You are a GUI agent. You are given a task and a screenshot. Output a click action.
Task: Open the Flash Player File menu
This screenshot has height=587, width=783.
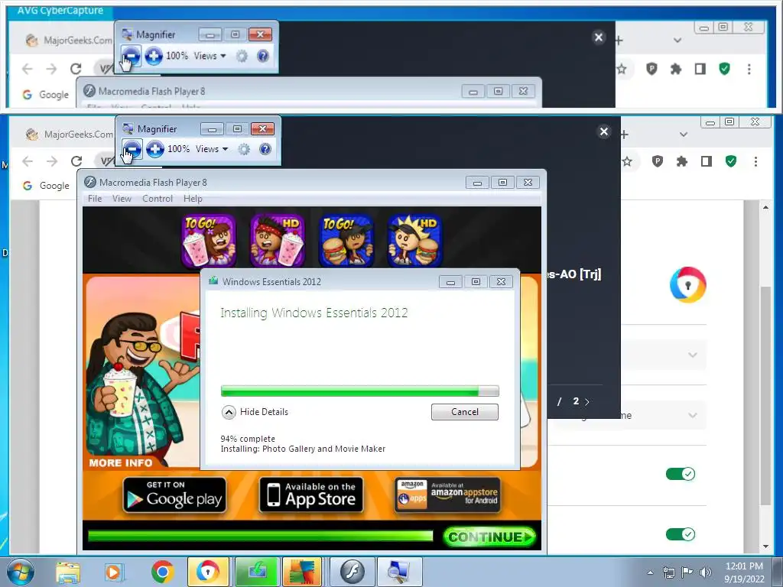tap(95, 199)
